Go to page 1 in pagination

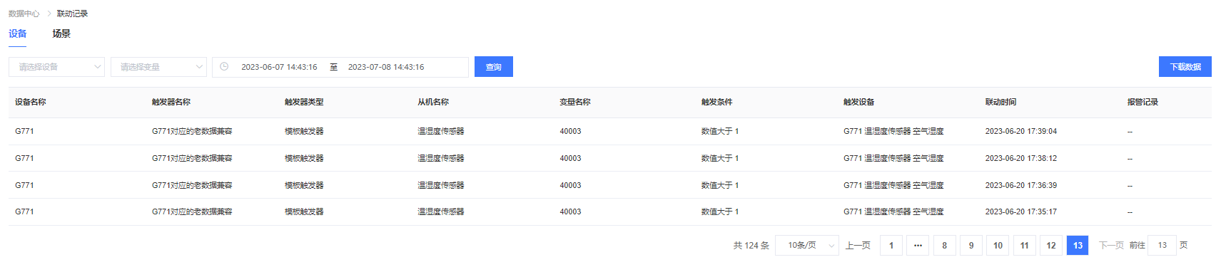(x=891, y=245)
